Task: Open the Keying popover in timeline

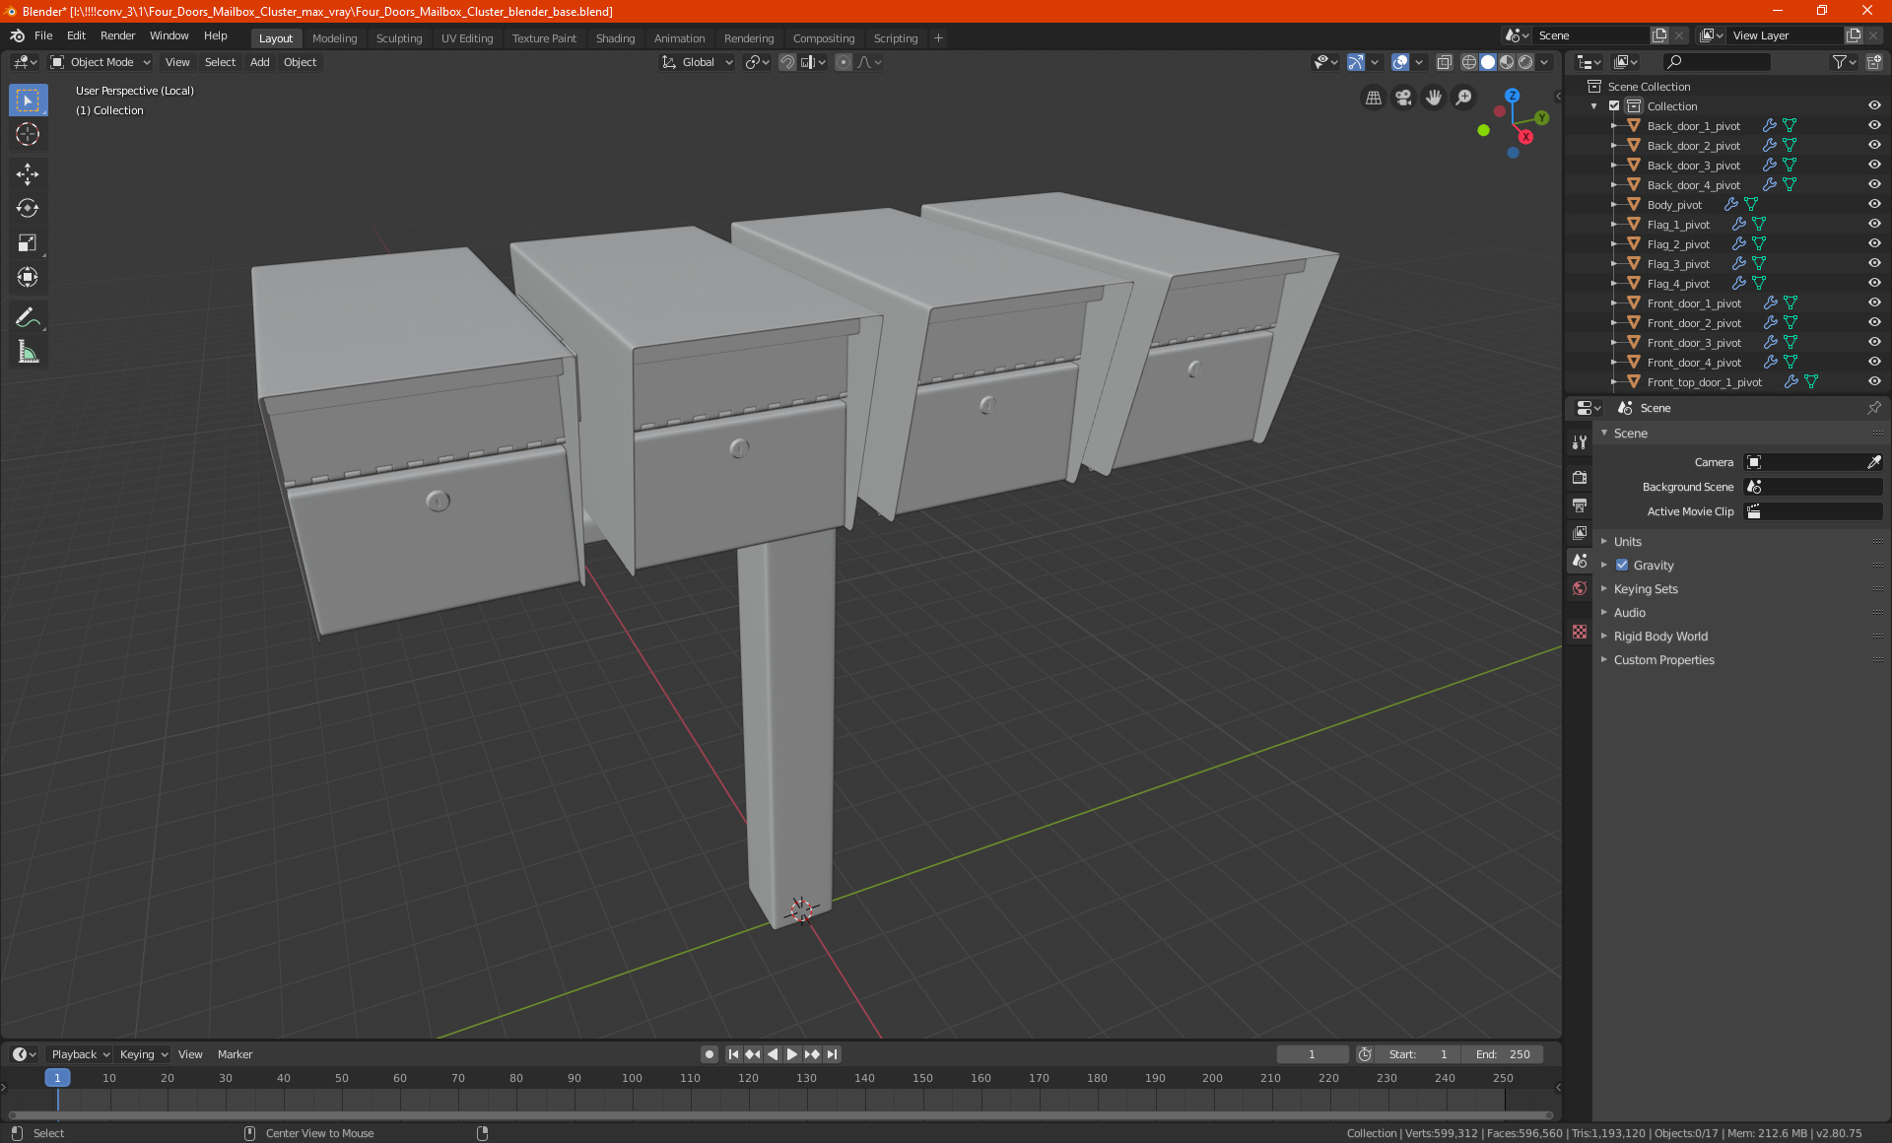Action: click(143, 1054)
